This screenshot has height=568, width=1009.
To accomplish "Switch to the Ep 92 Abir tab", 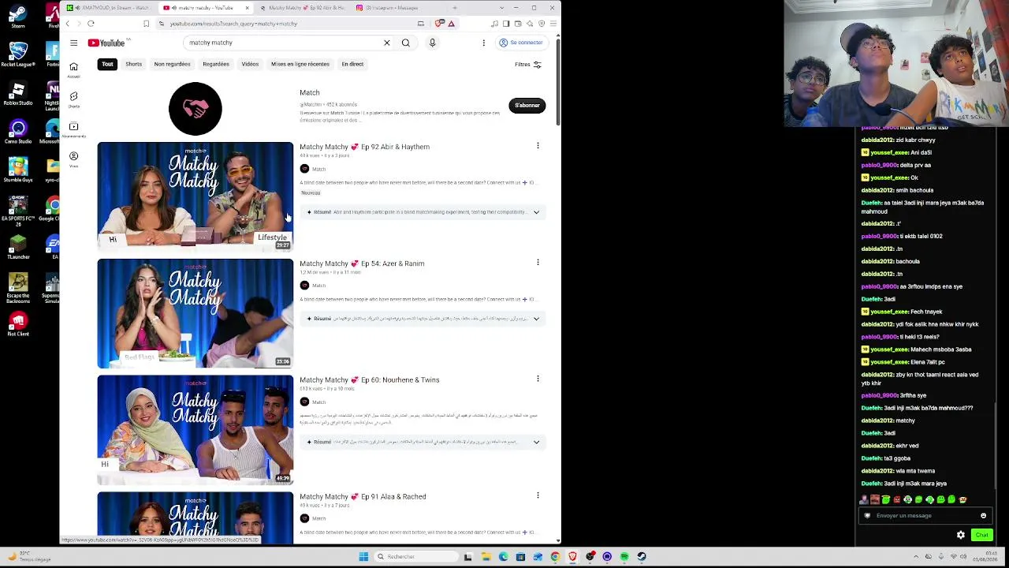I will coord(303,8).
